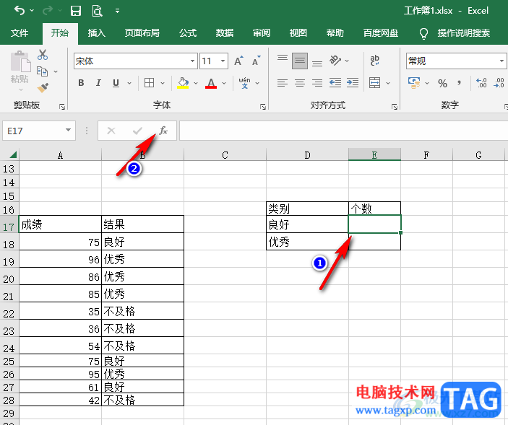The image size is (508, 425).
Task: Click the phonetic guide wén icon
Action: pyautogui.click(x=244, y=83)
